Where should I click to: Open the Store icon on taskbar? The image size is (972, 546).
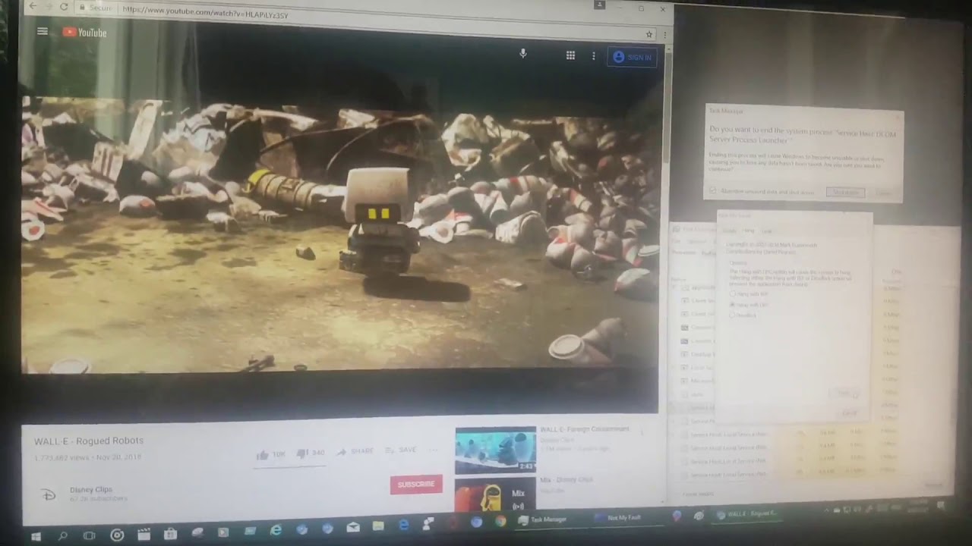[170, 534]
